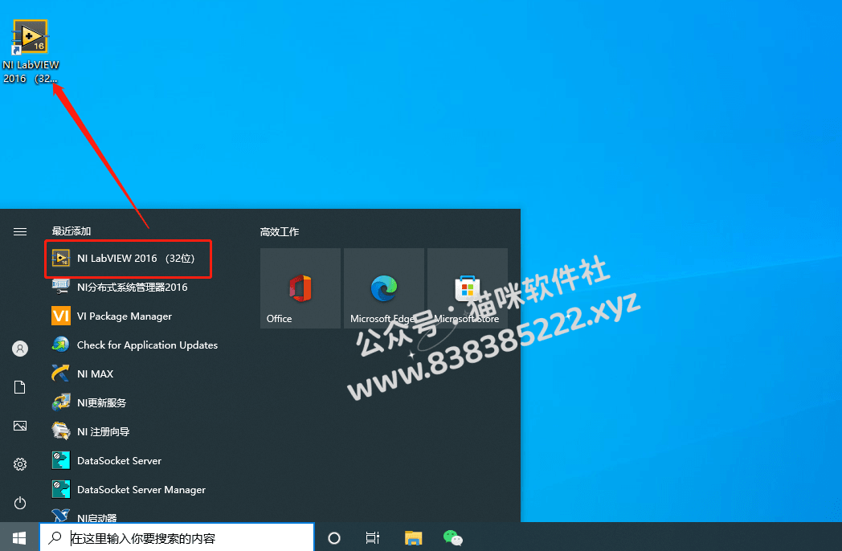The width and height of the screenshot is (842, 551).
Task: Open DataSocket Server Manager icon
Action: pyautogui.click(x=61, y=489)
